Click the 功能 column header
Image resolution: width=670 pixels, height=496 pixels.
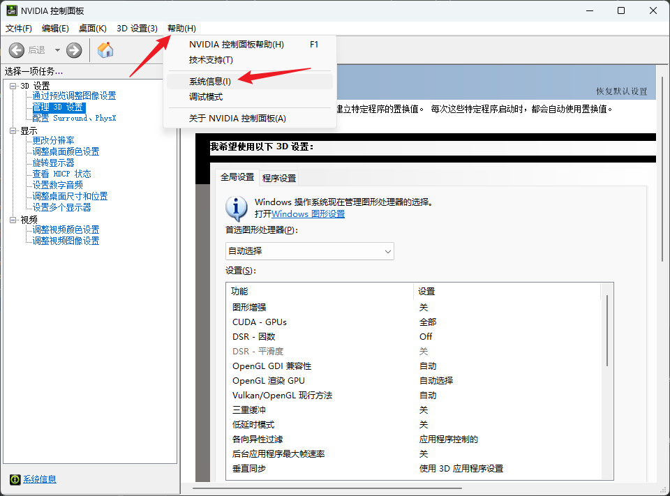320,292
